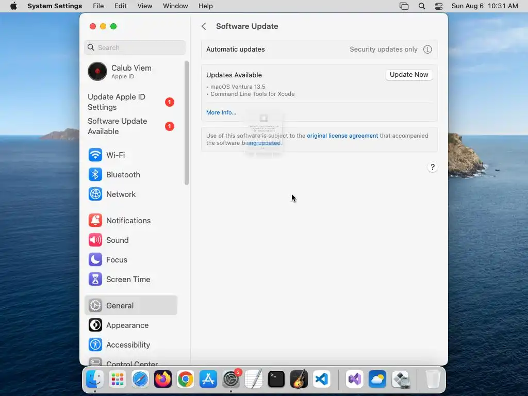Open Control Center in menu bar
This screenshot has height=396, width=528.
click(x=438, y=6)
